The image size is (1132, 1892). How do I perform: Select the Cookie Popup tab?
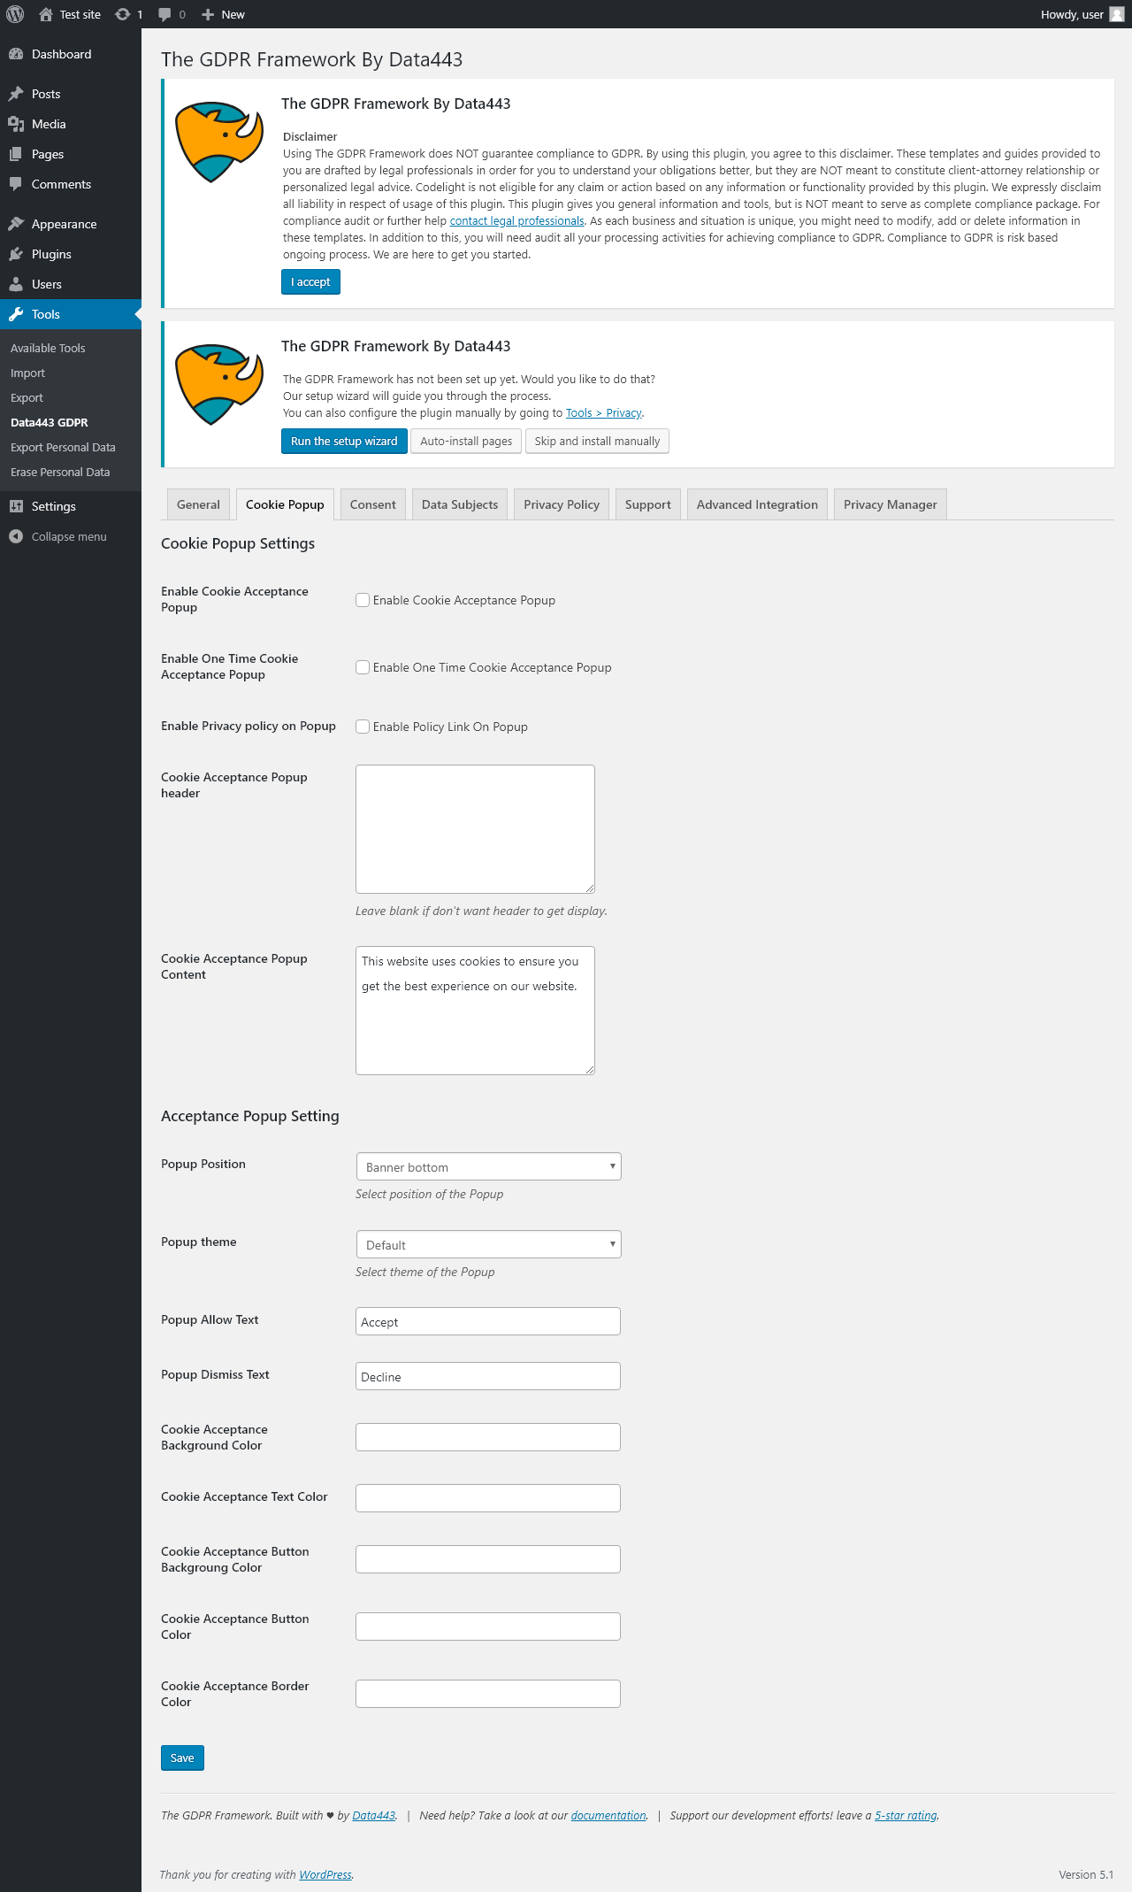tap(285, 504)
